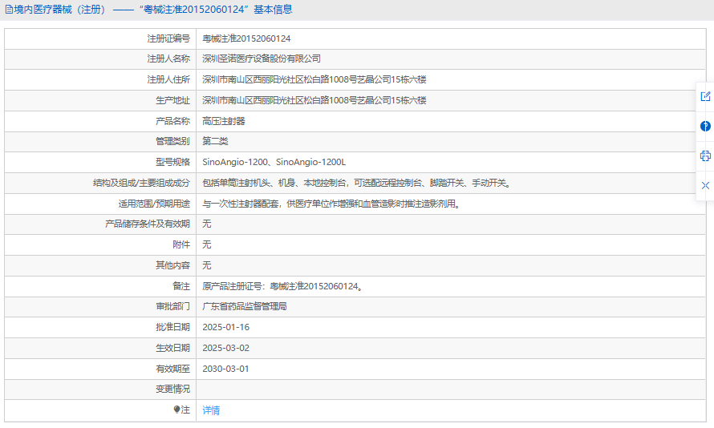Click the 有效期至 label
The width and height of the screenshot is (714, 428).
pos(172,369)
